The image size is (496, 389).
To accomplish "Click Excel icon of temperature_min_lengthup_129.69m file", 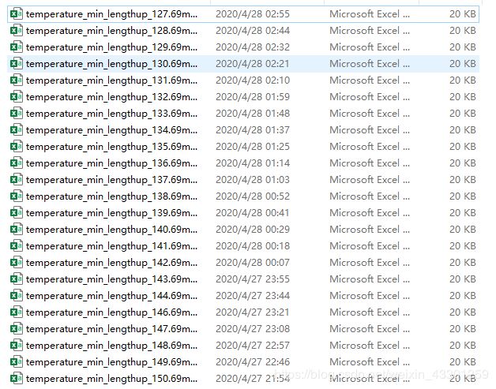I will point(16,47).
